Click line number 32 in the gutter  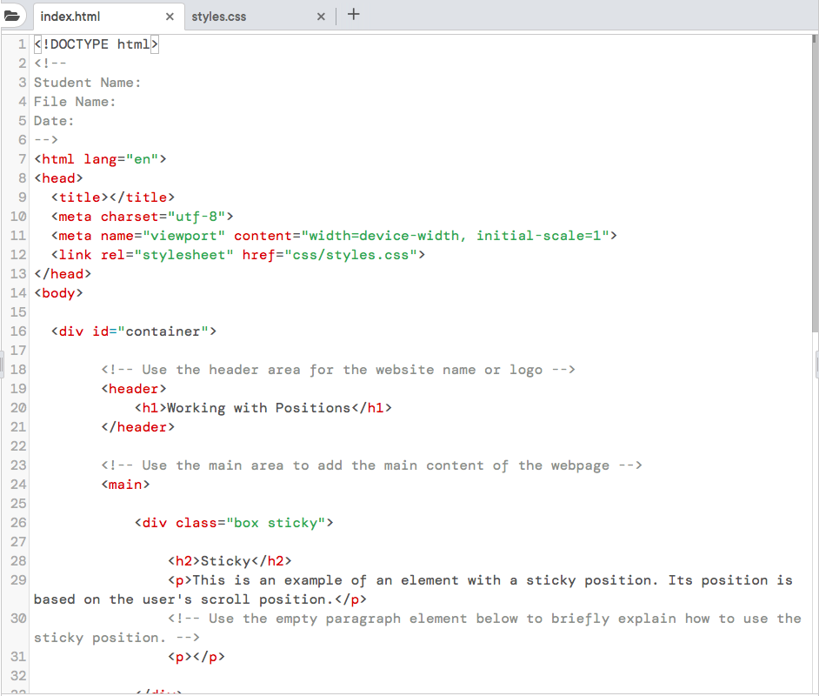[18, 676]
